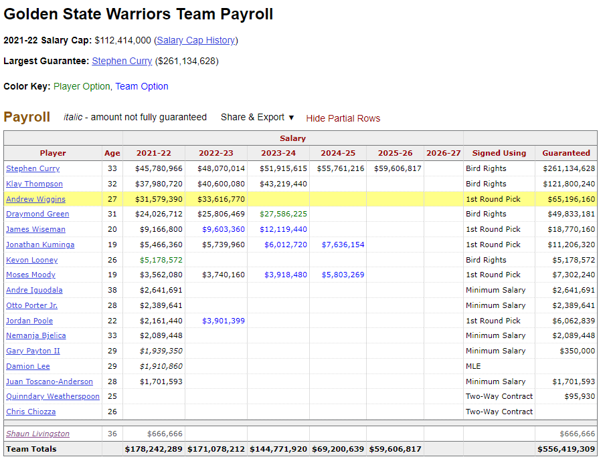Select Chris Chiozza's Two-Way Contract cell
This screenshot has width=603, height=461.
click(x=499, y=412)
